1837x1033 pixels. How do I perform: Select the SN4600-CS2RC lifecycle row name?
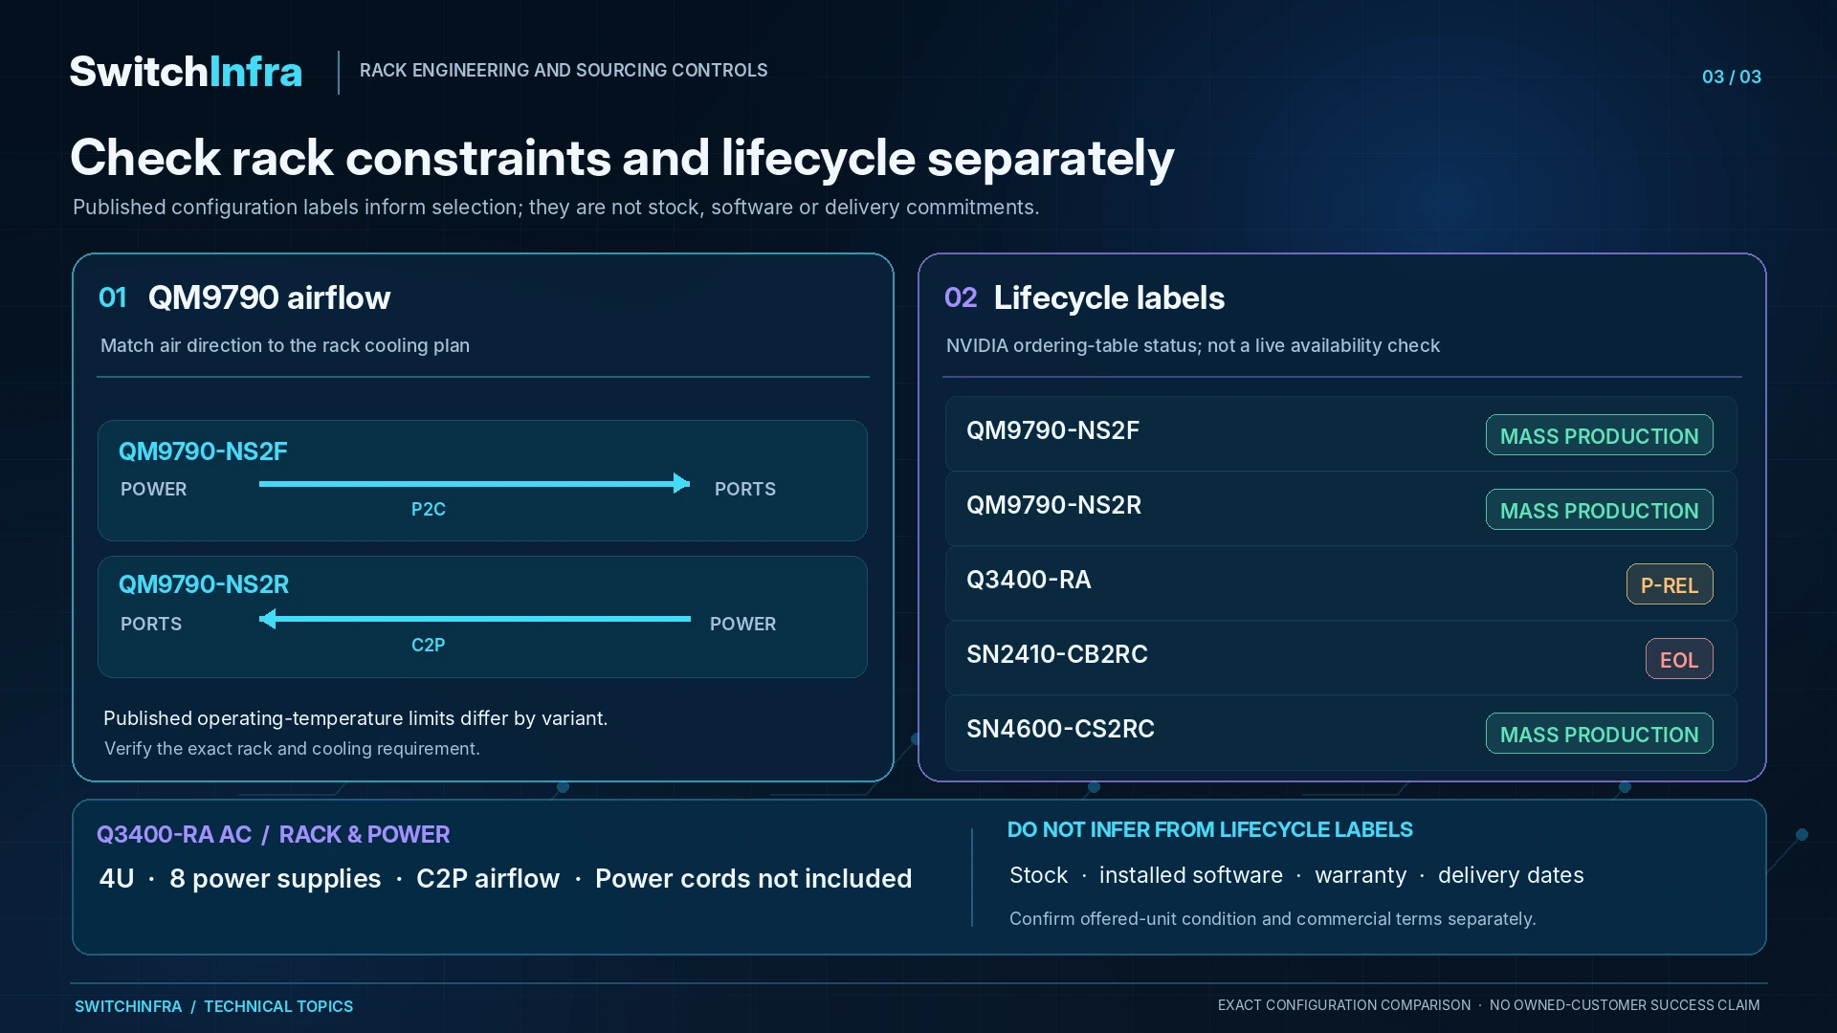(x=1060, y=729)
